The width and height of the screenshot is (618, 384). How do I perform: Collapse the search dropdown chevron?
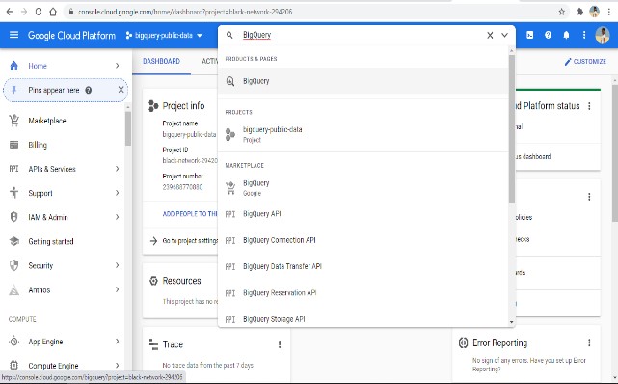[504, 35]
